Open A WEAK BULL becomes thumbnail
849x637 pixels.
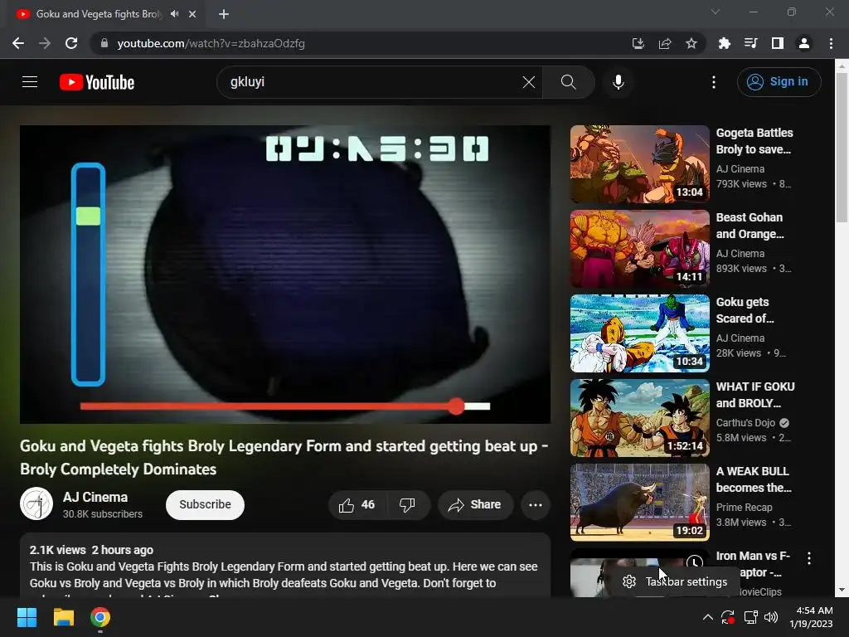(x=640, y=502)
